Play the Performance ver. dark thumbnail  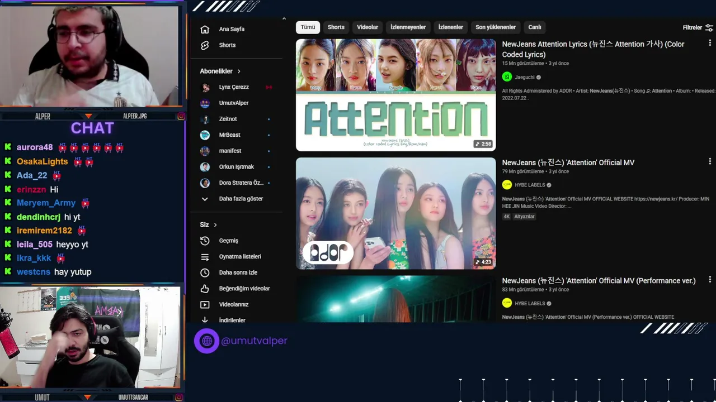pyautogui.click(x=395, y=299)
